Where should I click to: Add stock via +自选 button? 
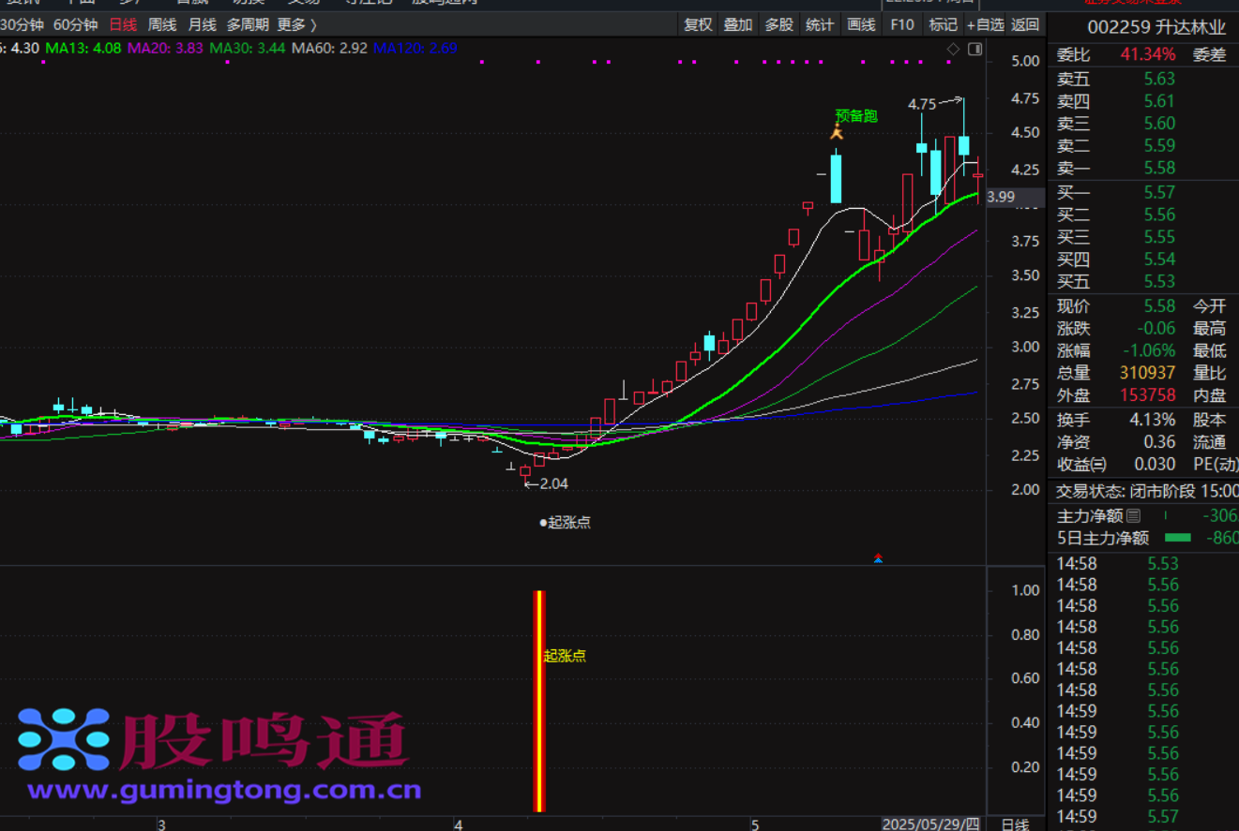(x=985, y=25)
